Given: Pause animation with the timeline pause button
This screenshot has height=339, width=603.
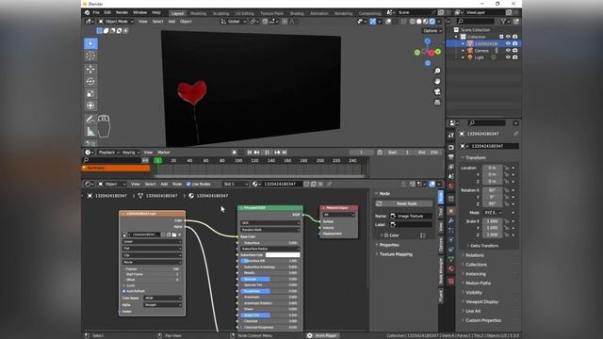Looking at the screenshot, I should coord(267,153).
